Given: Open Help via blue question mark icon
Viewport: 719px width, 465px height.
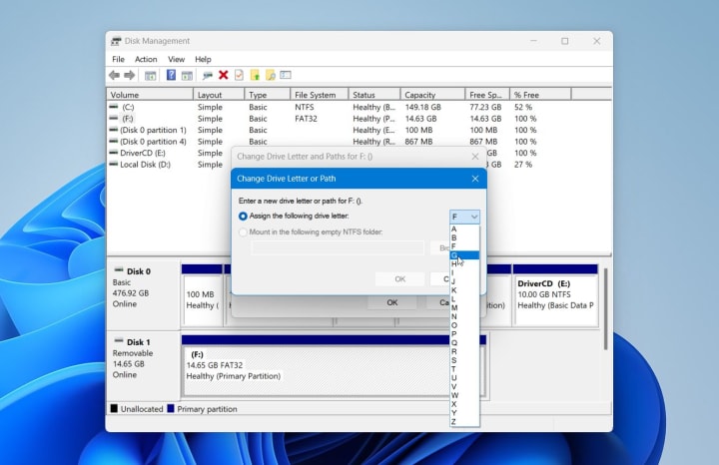Looking at the screenshot, I should pos(171,75).
